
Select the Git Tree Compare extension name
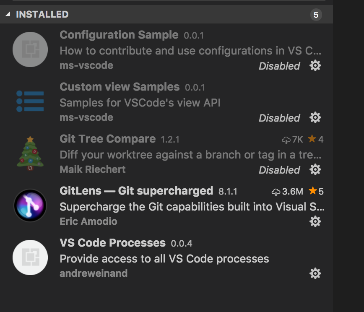pyautogui.click(x=107, y=139)
